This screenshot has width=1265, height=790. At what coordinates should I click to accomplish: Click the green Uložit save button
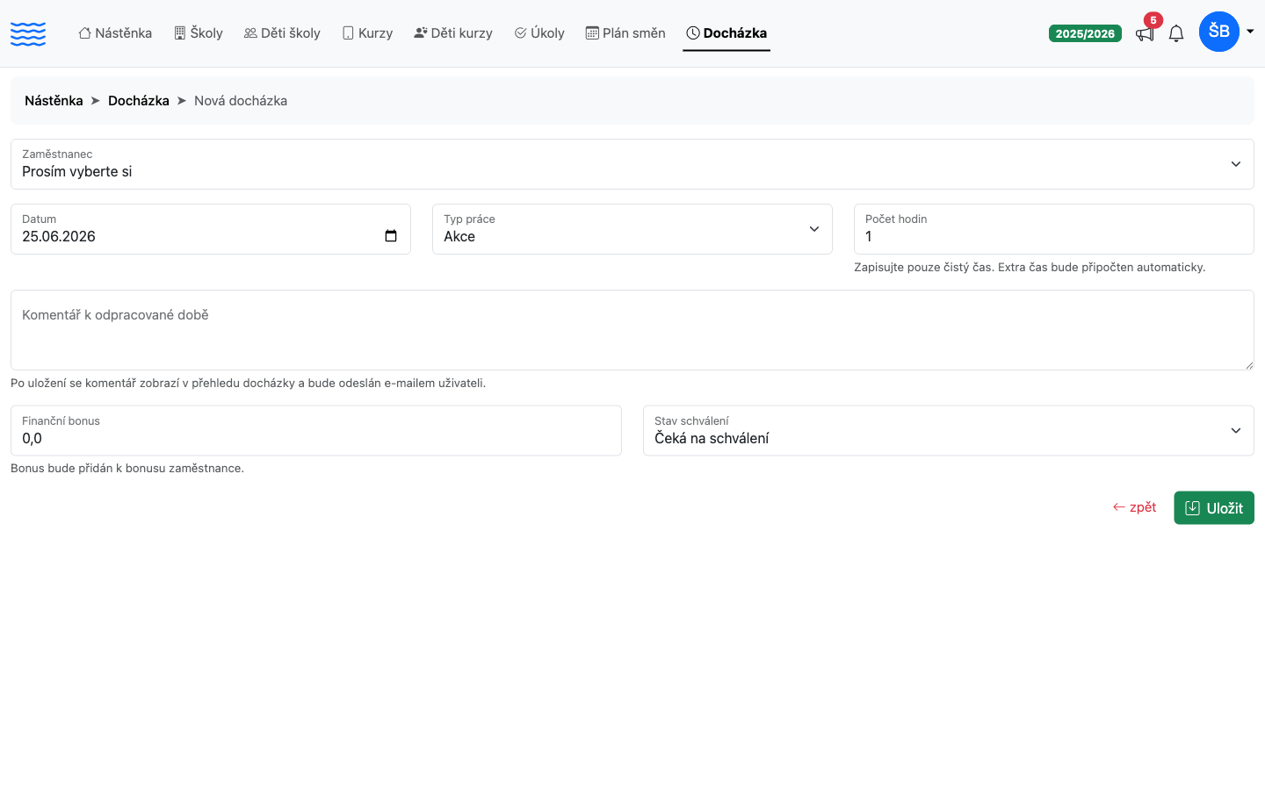[1214, 508]
